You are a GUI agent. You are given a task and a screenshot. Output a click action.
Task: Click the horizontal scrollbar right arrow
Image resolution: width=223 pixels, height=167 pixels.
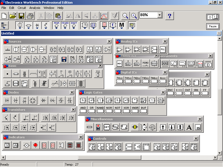215,157
